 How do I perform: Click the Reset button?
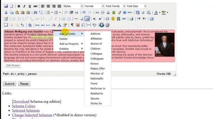point(24,84)
